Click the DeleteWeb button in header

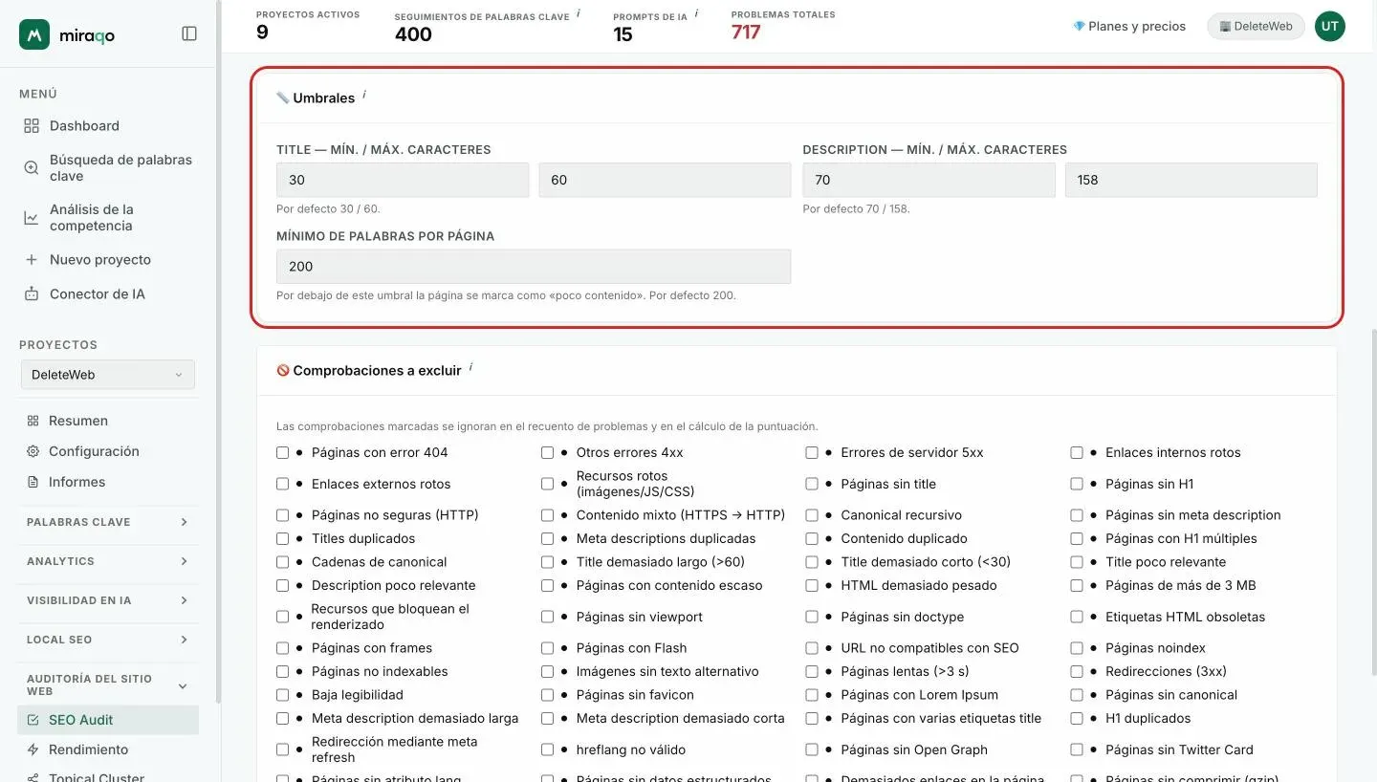(1257, 27)
